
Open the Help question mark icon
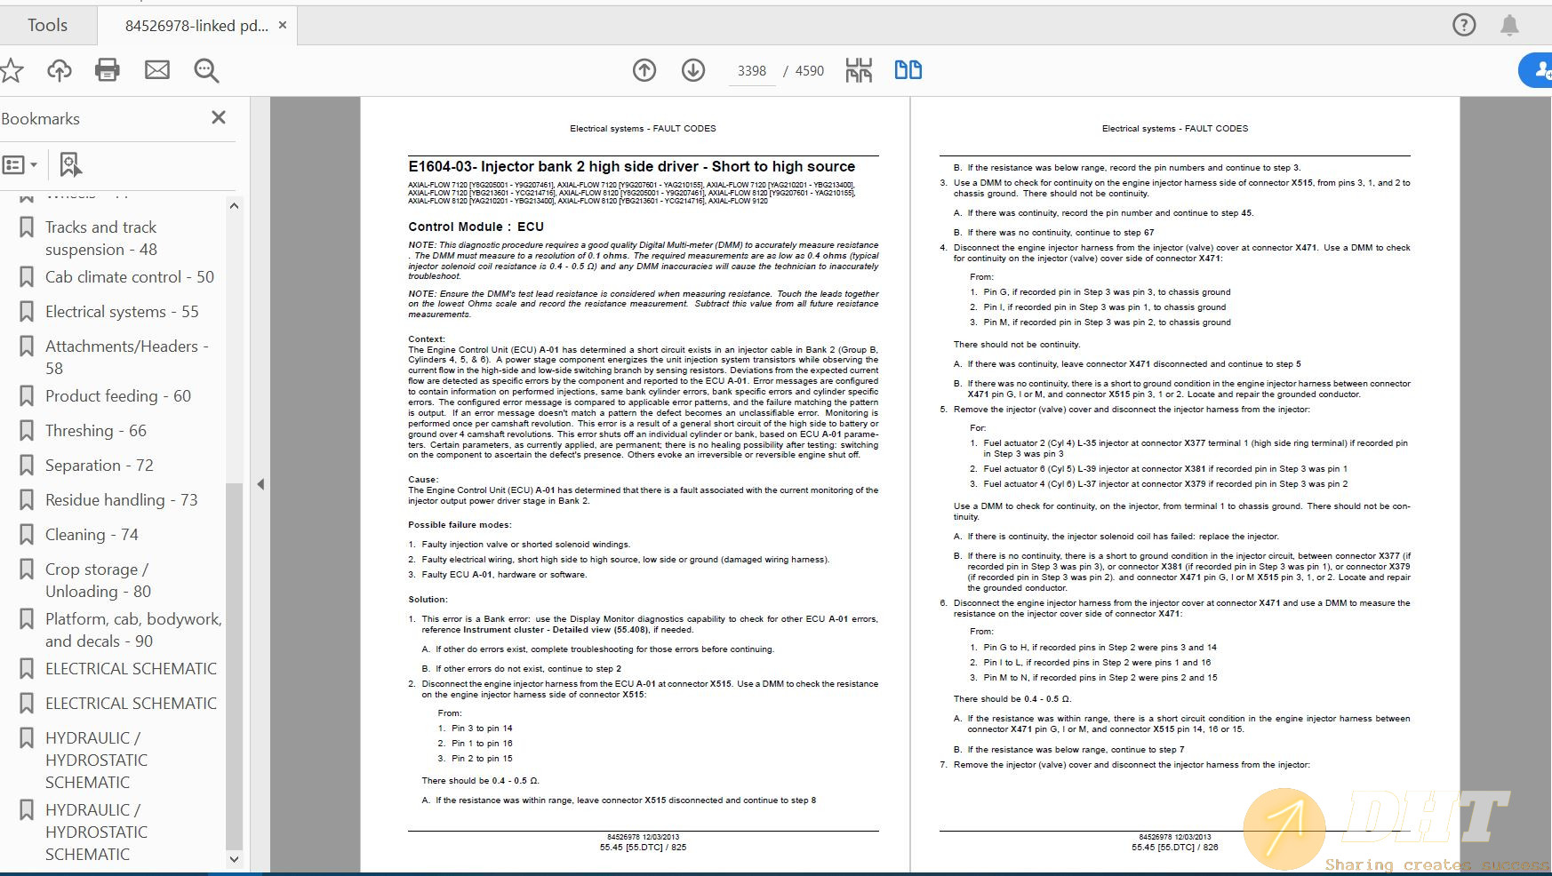[x=1464, y=25]
